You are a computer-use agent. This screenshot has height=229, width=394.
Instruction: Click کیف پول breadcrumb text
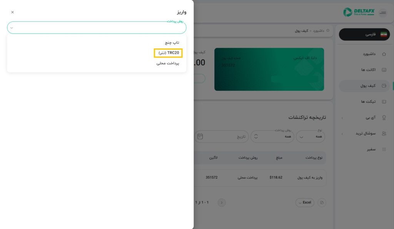coord(301,31)
